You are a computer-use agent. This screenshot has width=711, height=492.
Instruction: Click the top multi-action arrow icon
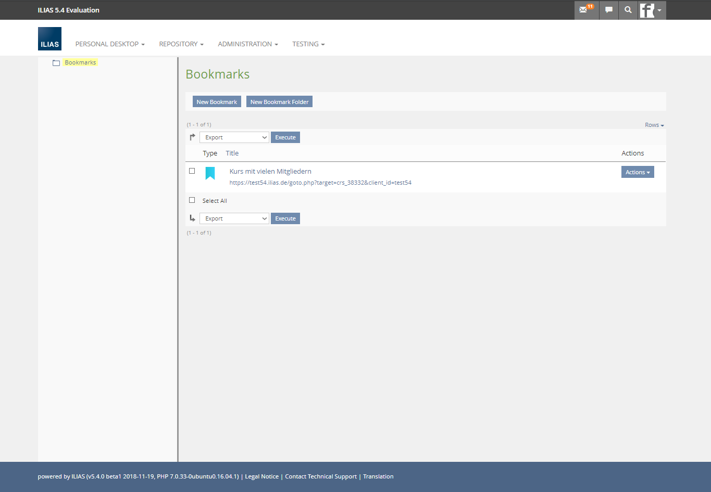(x=192, y=137)
